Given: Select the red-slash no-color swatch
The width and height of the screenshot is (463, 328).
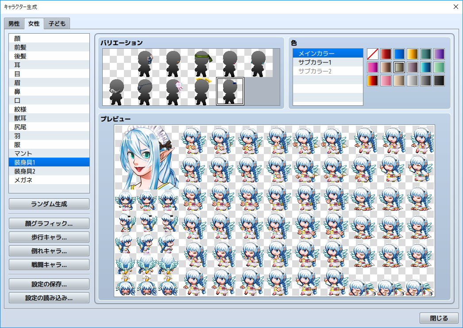Looking at the screenshot, I should tap(372, 54).
